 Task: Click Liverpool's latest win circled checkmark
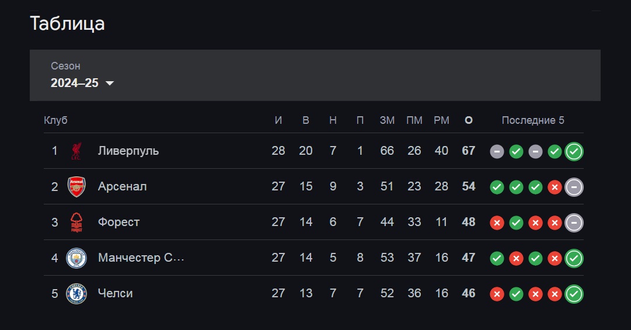click(574, 152)
